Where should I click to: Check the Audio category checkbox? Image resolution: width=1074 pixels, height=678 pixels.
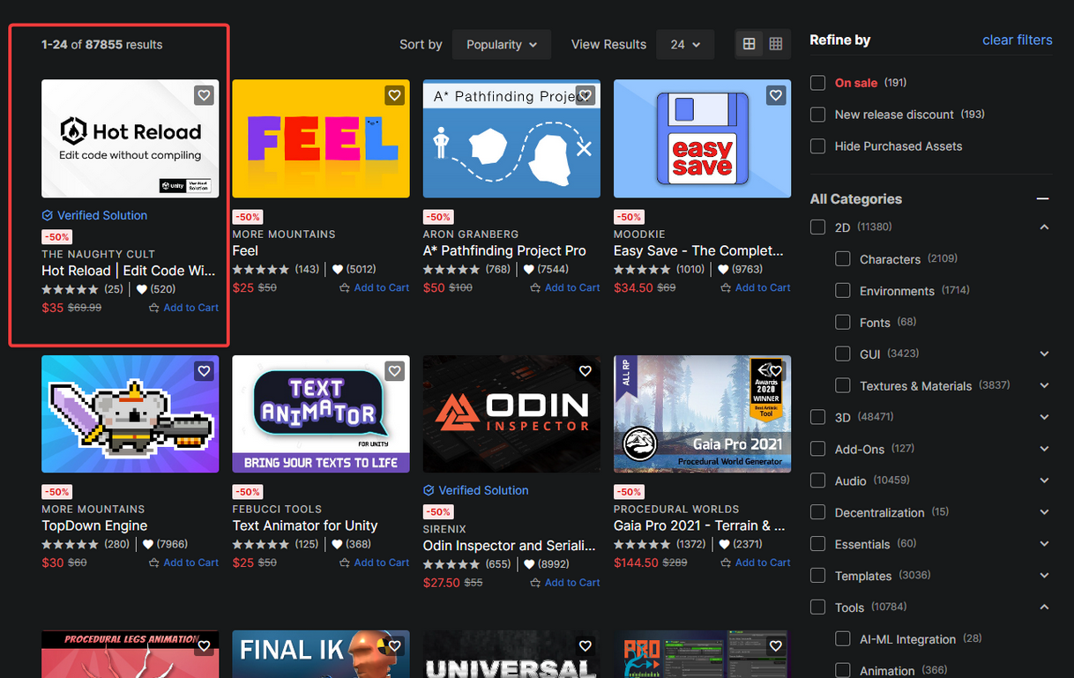817,481
